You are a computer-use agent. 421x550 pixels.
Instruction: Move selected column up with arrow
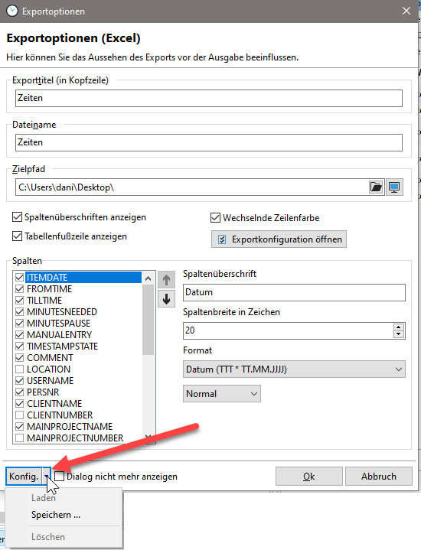pos(166,280)
